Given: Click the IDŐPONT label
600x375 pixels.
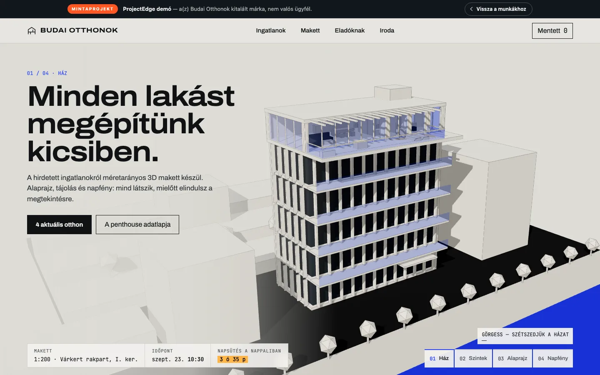Looking at the screenshot, I should pos(162,351).
